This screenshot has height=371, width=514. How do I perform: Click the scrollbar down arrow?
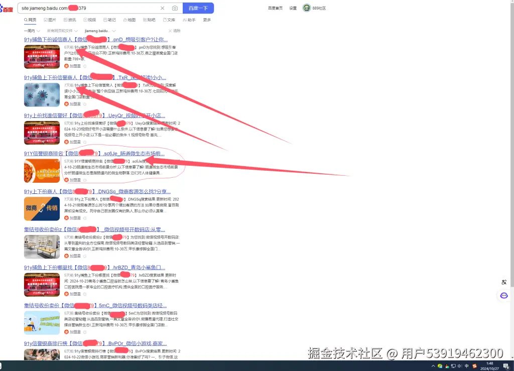pos(511,357)
